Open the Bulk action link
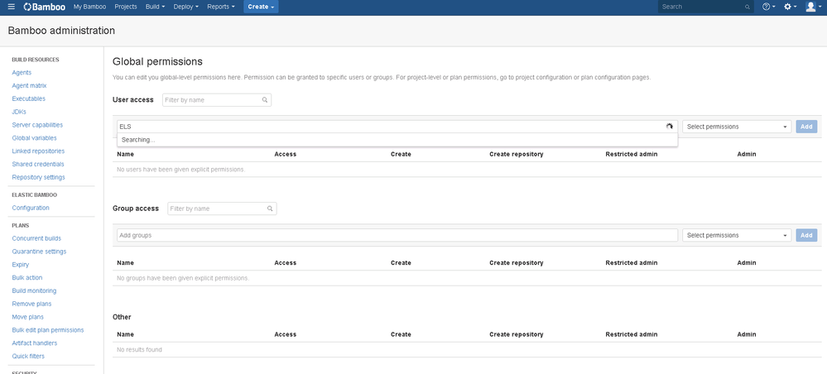The image size is (827, 374). click(27, 277)
